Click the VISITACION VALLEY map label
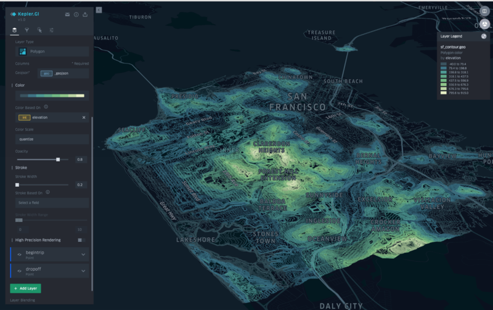The height and width of the screenshot is (310, 493). tap(433, 203)
